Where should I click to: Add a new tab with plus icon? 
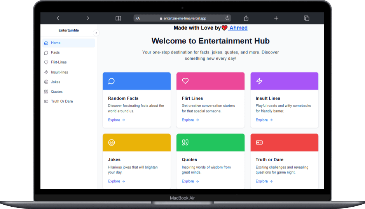pos(276,18)
